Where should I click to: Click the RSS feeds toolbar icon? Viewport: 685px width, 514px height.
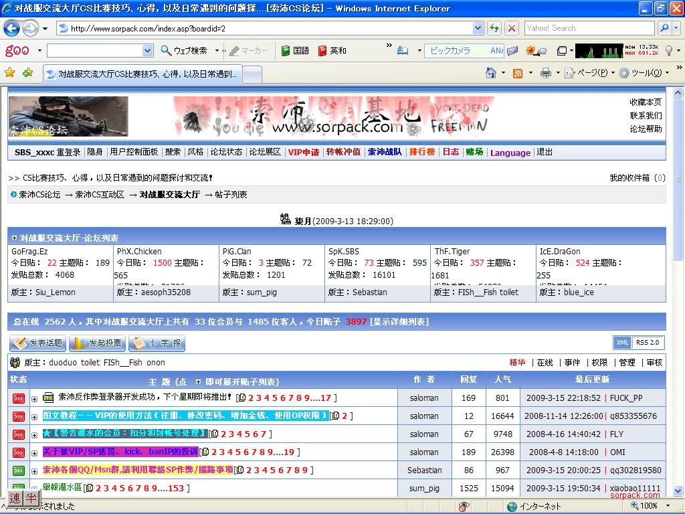[x=518, y=73]
